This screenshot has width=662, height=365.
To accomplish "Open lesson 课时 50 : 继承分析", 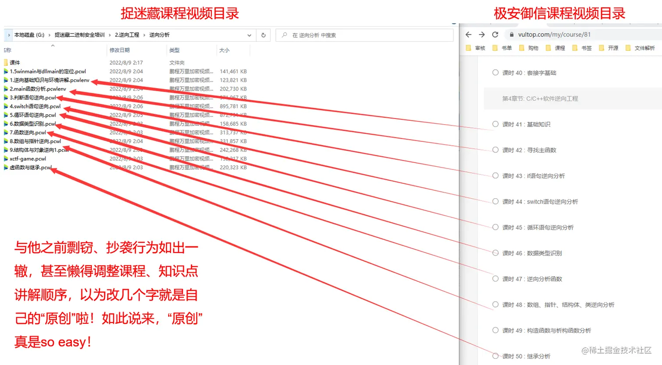I will click(526, 356).
